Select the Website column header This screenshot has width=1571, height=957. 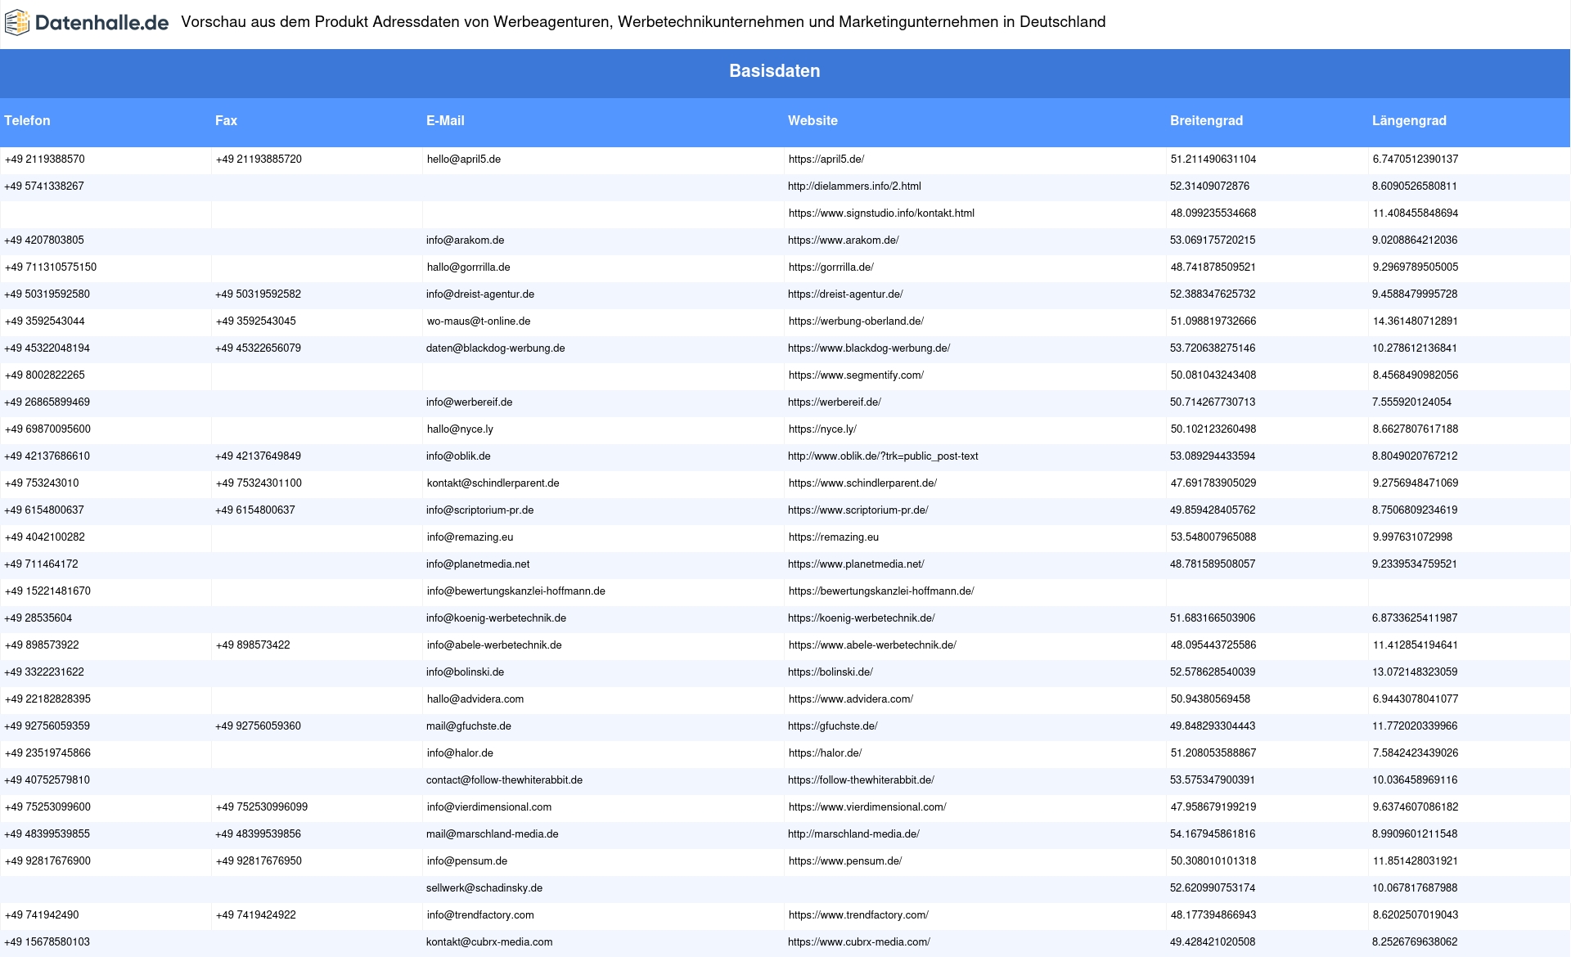click(x=813, y=120)
